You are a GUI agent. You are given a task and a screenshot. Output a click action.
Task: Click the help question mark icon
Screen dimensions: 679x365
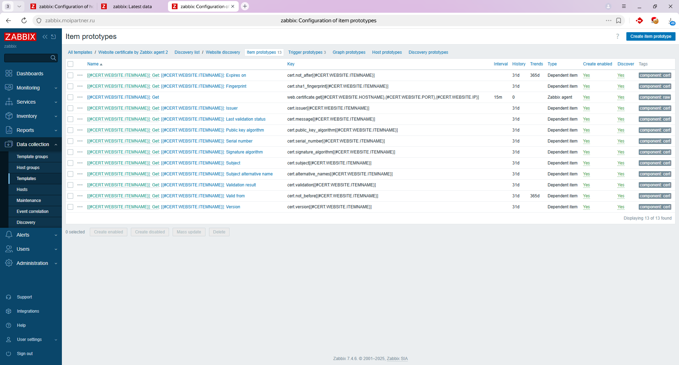[x=617, y=36]
